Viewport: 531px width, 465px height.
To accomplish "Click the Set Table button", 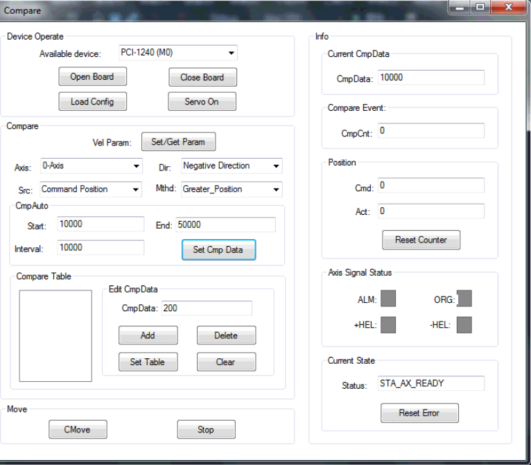I will (x=148, y=362).
